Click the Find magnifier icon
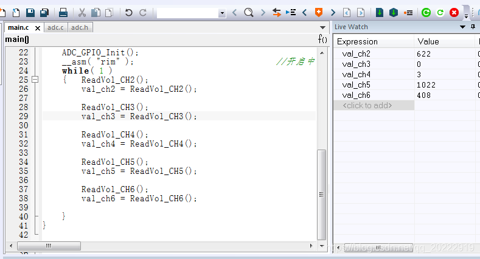The height and width of the screenshot is (259, 480). click(x=249, y=13)
